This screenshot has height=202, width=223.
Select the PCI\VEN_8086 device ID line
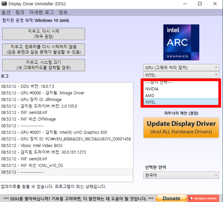[66, 139]
